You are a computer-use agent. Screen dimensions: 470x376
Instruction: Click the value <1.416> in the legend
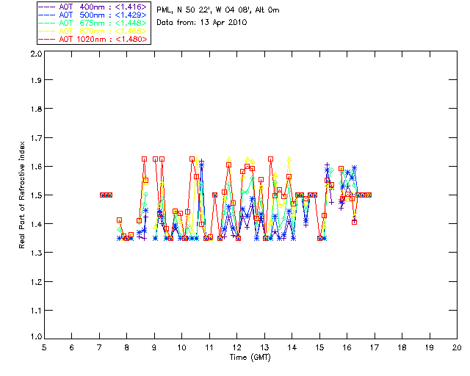pyautogui.click(x=131, y=7)
